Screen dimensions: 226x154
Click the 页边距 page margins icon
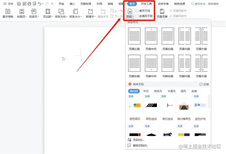(x=48, y=11)
